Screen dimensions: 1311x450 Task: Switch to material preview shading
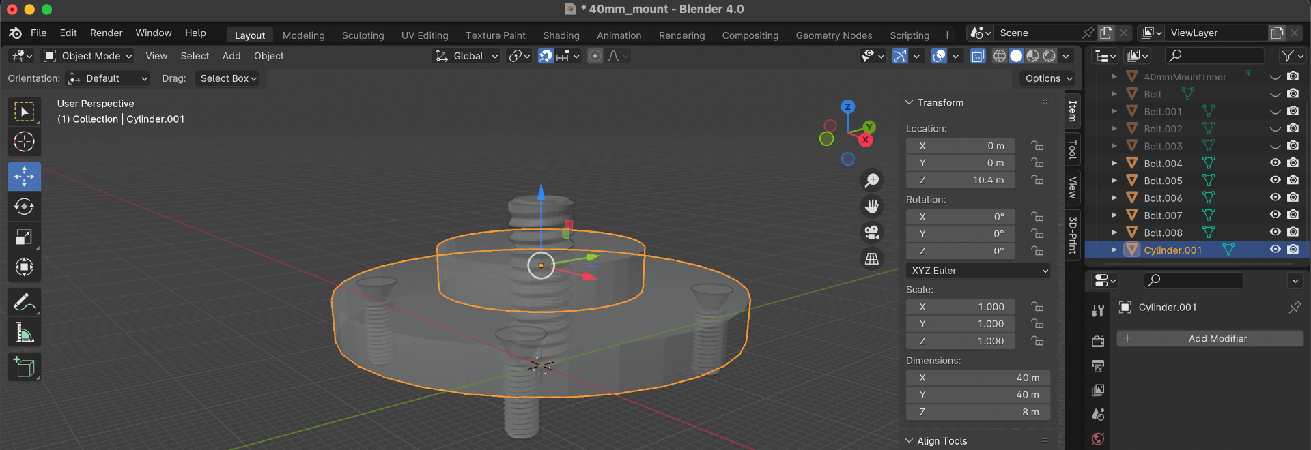tap(1033, 56)
